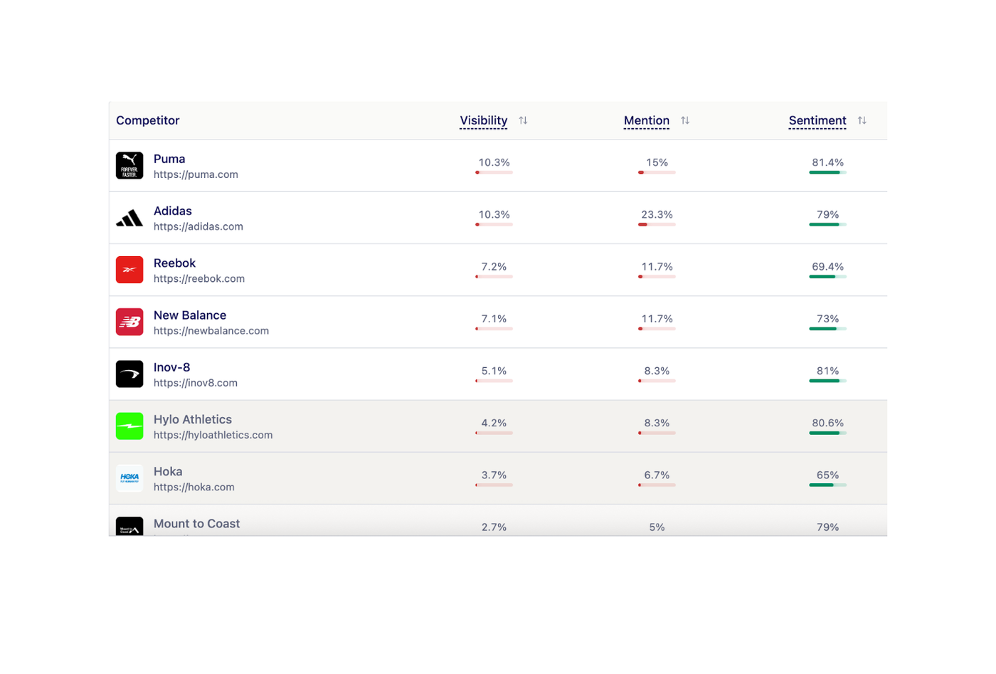Sort by Sentiment using arrows icon
Screen dimensions: 996x674
coord(862,120)
